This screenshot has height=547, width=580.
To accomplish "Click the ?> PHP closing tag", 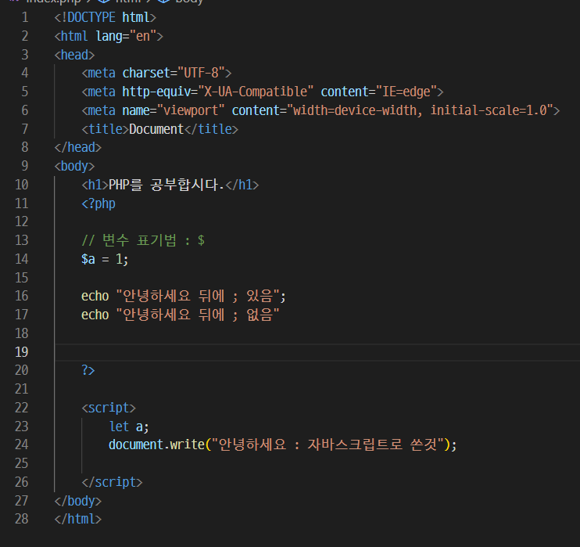I will 88,370.
